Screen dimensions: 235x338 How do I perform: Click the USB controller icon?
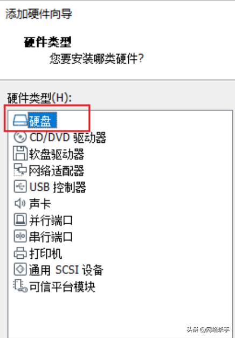pyautogui.click(x=20, y=187)
